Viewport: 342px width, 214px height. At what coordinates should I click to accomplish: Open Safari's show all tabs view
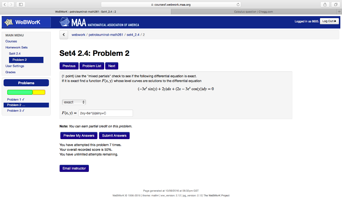(336, 5)
